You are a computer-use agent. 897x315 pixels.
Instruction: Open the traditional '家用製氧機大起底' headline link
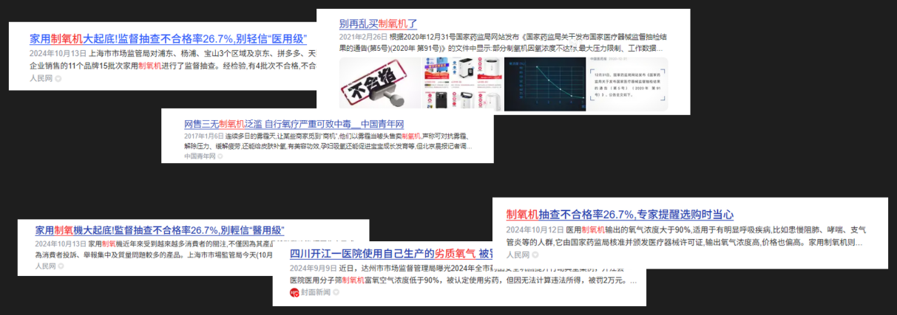pos(160,231)
